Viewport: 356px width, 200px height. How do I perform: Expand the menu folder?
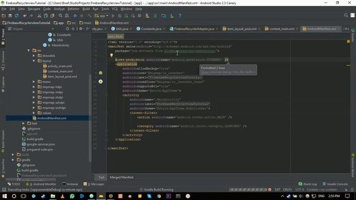coord(34,82)
